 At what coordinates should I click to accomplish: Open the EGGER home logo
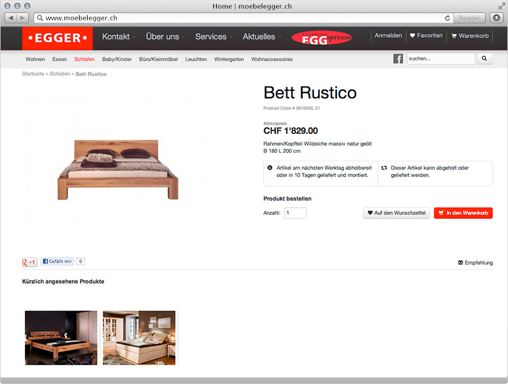click(x=57, y=38)
